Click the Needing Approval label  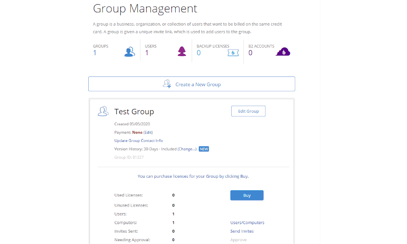[132, 240]
